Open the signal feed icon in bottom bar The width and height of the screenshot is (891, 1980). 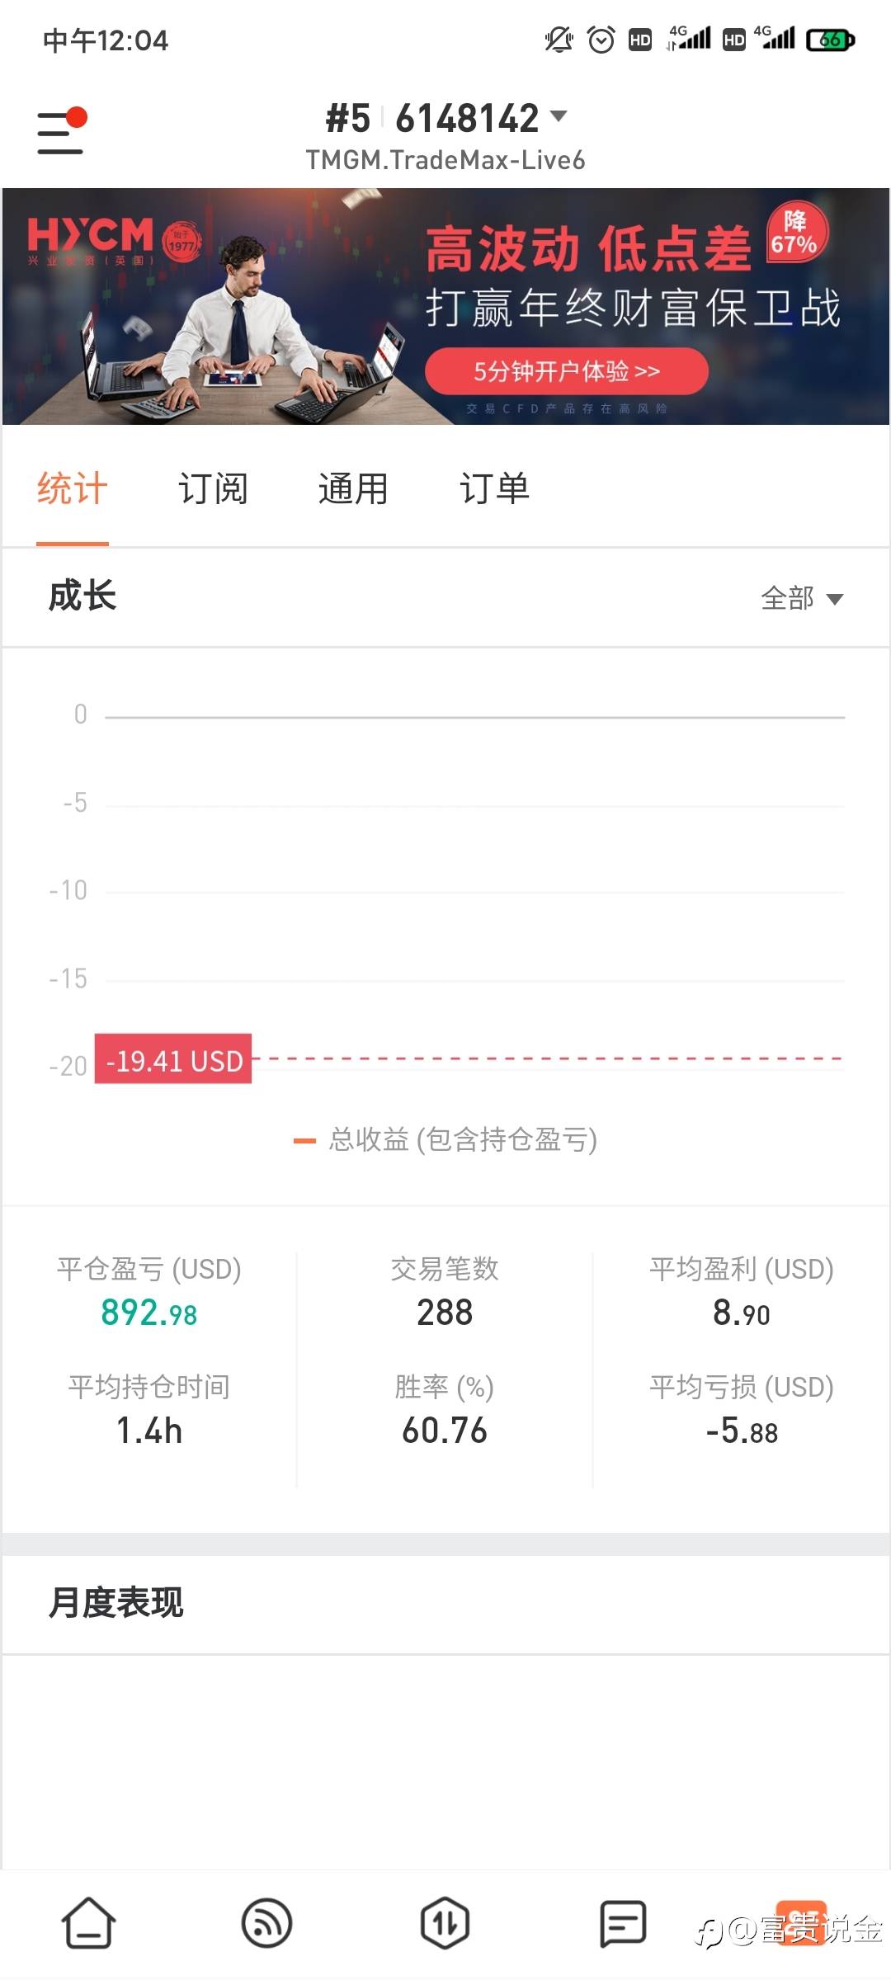click(x=266, y=1923)
